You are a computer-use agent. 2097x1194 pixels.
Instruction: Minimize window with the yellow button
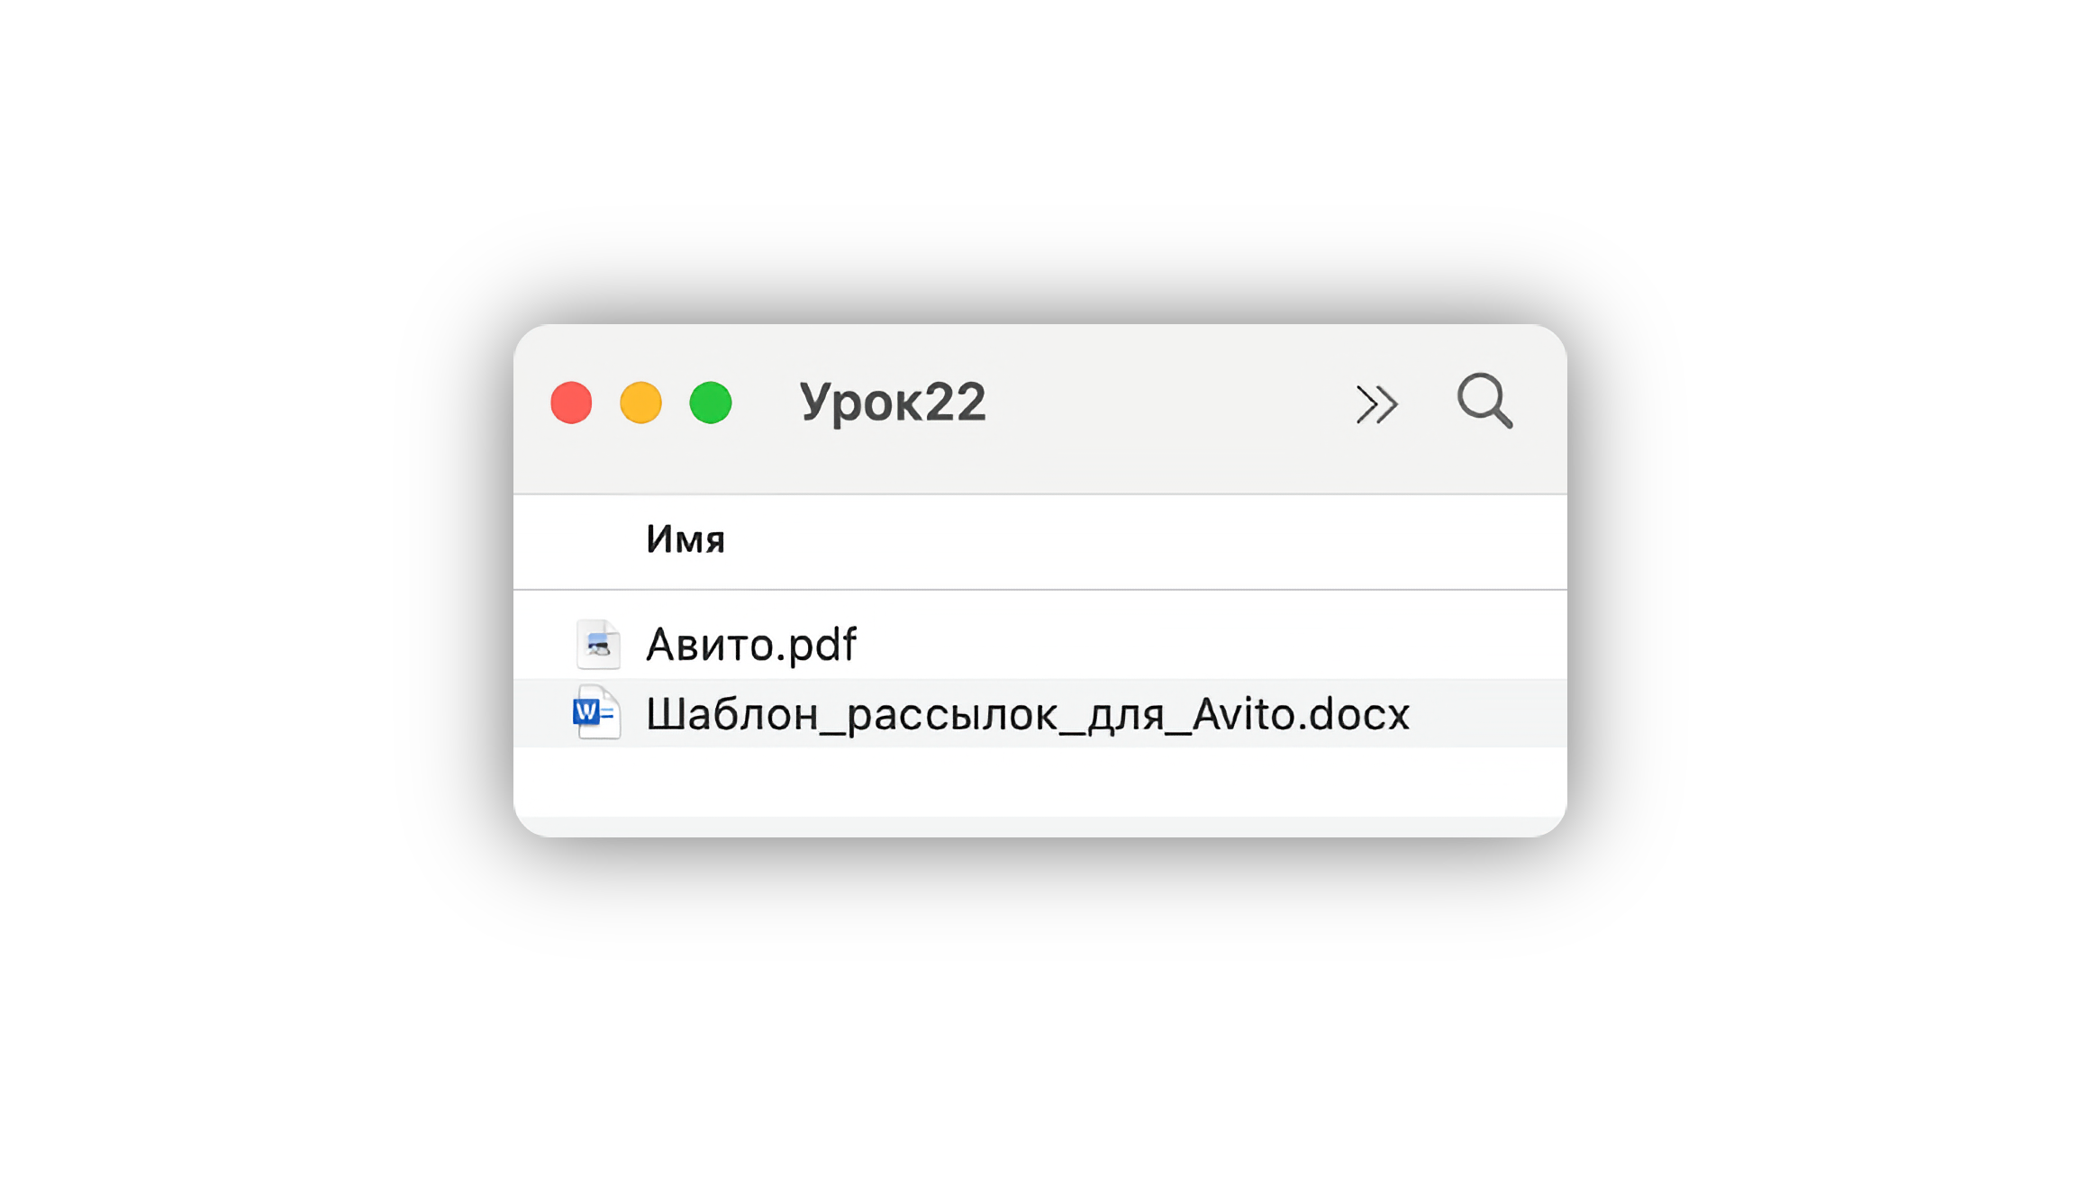(640, 403)
